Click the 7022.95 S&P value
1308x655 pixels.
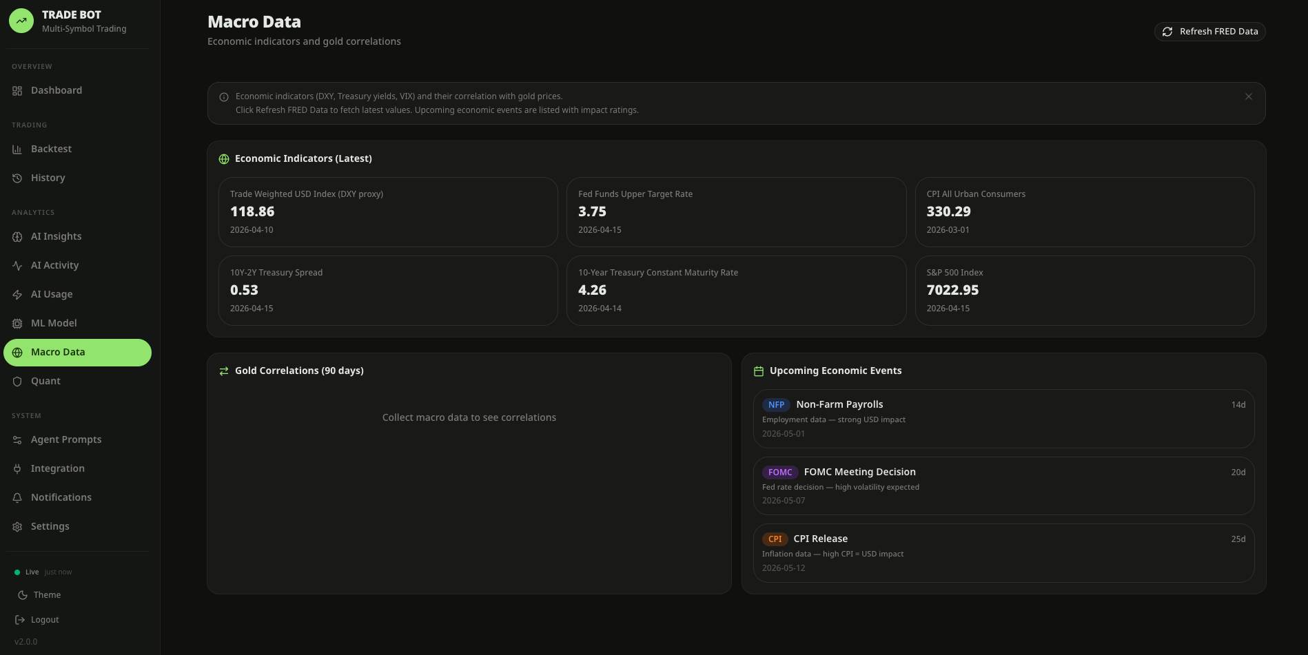(x=952, y=291)
